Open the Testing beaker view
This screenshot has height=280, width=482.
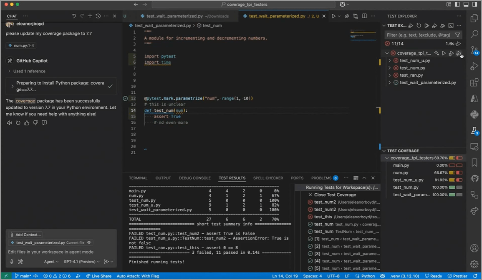pos(474,131)
